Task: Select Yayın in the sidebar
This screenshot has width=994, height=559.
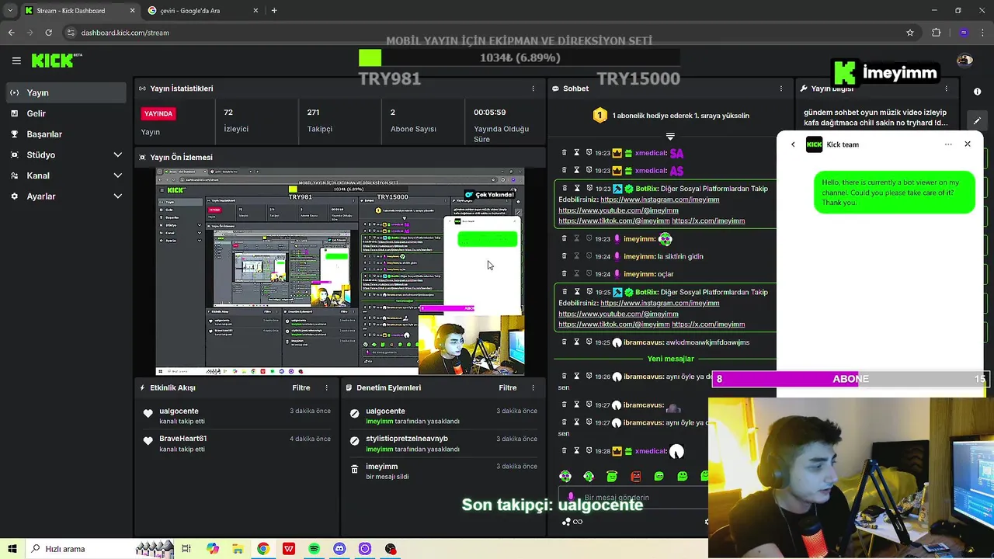Action: (65, 92)
